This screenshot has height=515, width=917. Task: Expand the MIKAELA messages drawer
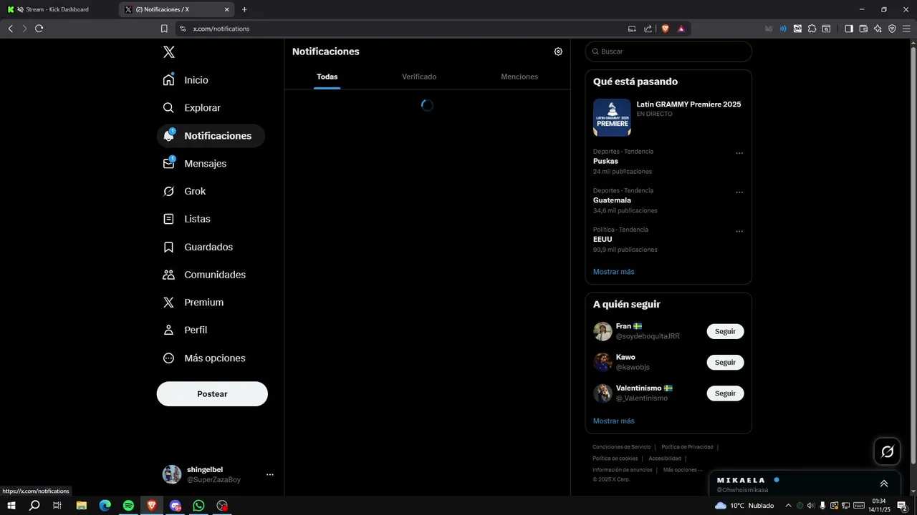click(884, 484)
